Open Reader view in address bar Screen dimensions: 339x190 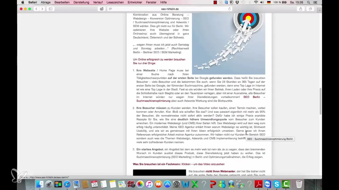point(110,9)
